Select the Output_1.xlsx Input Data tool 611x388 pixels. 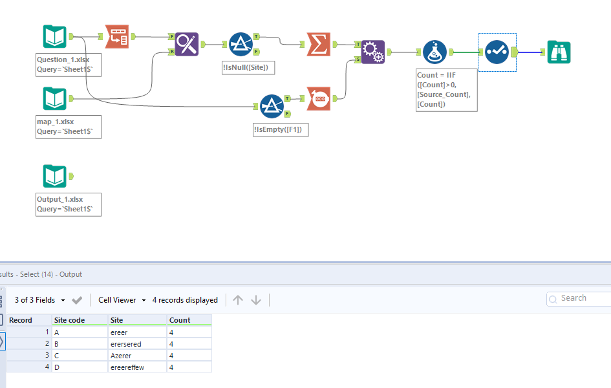tap(55, 176)
